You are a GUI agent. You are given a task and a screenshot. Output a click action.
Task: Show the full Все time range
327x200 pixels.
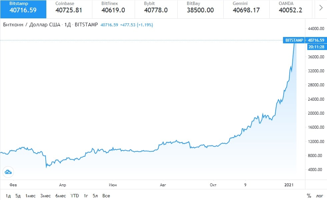coord(106,196)
